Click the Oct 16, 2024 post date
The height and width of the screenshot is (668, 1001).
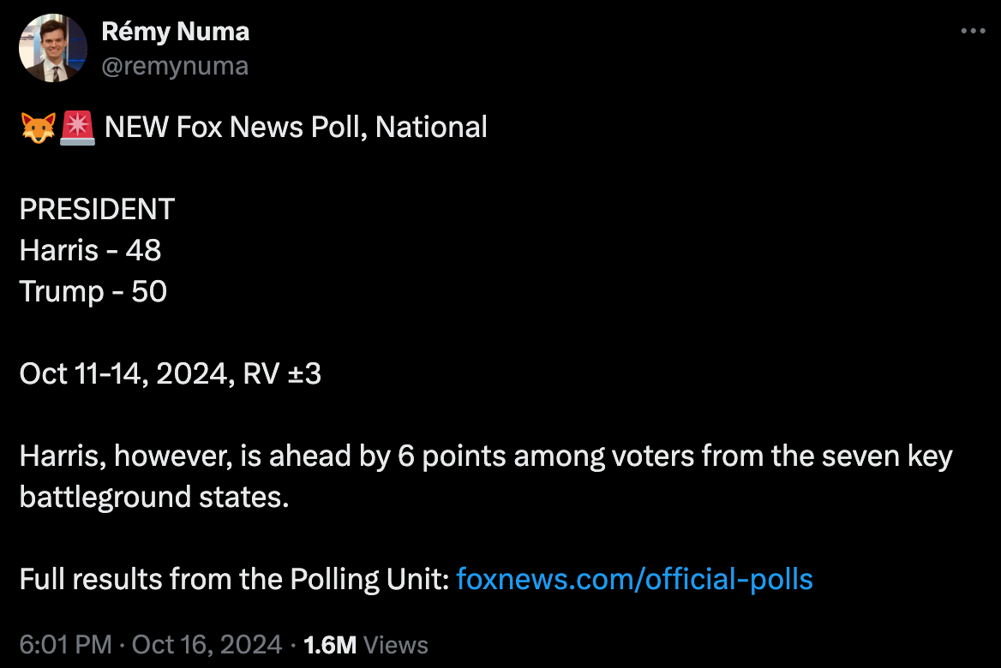[207, 645]
